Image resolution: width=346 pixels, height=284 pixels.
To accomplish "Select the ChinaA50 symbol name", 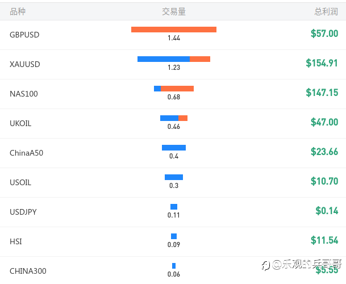I will pos(27,153).
